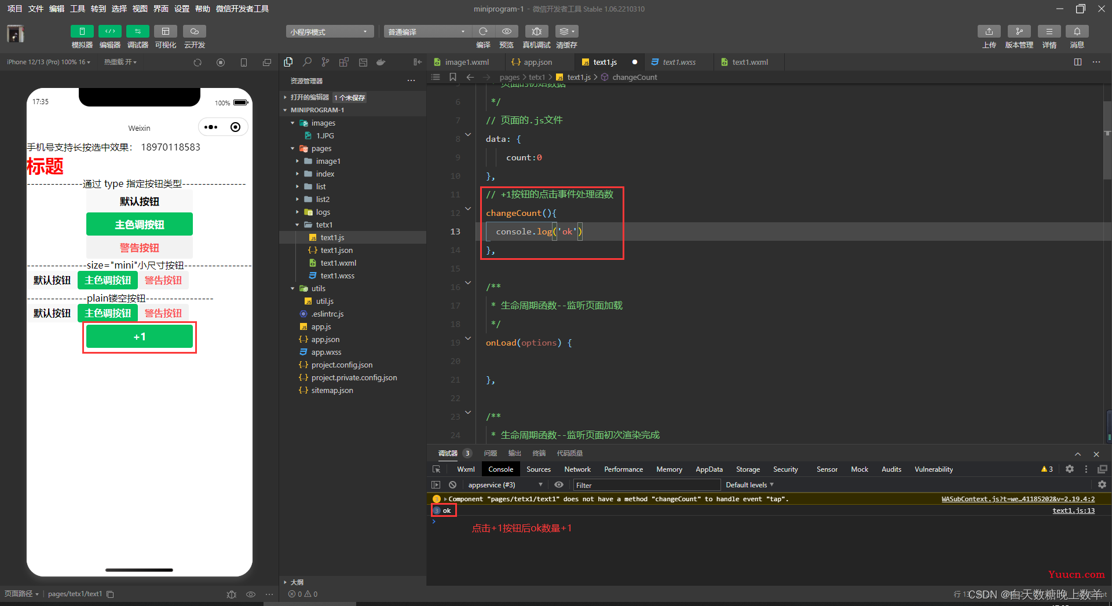Viewport: 1112px width, 606px height.
Task: Open the Clear Cache dropdown
Action: coord(566,31)
